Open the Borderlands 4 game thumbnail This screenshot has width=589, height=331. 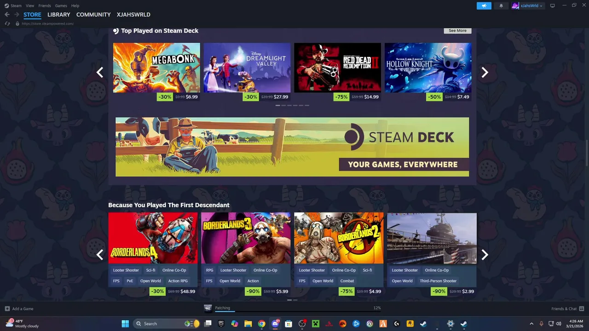coord(153,238)
